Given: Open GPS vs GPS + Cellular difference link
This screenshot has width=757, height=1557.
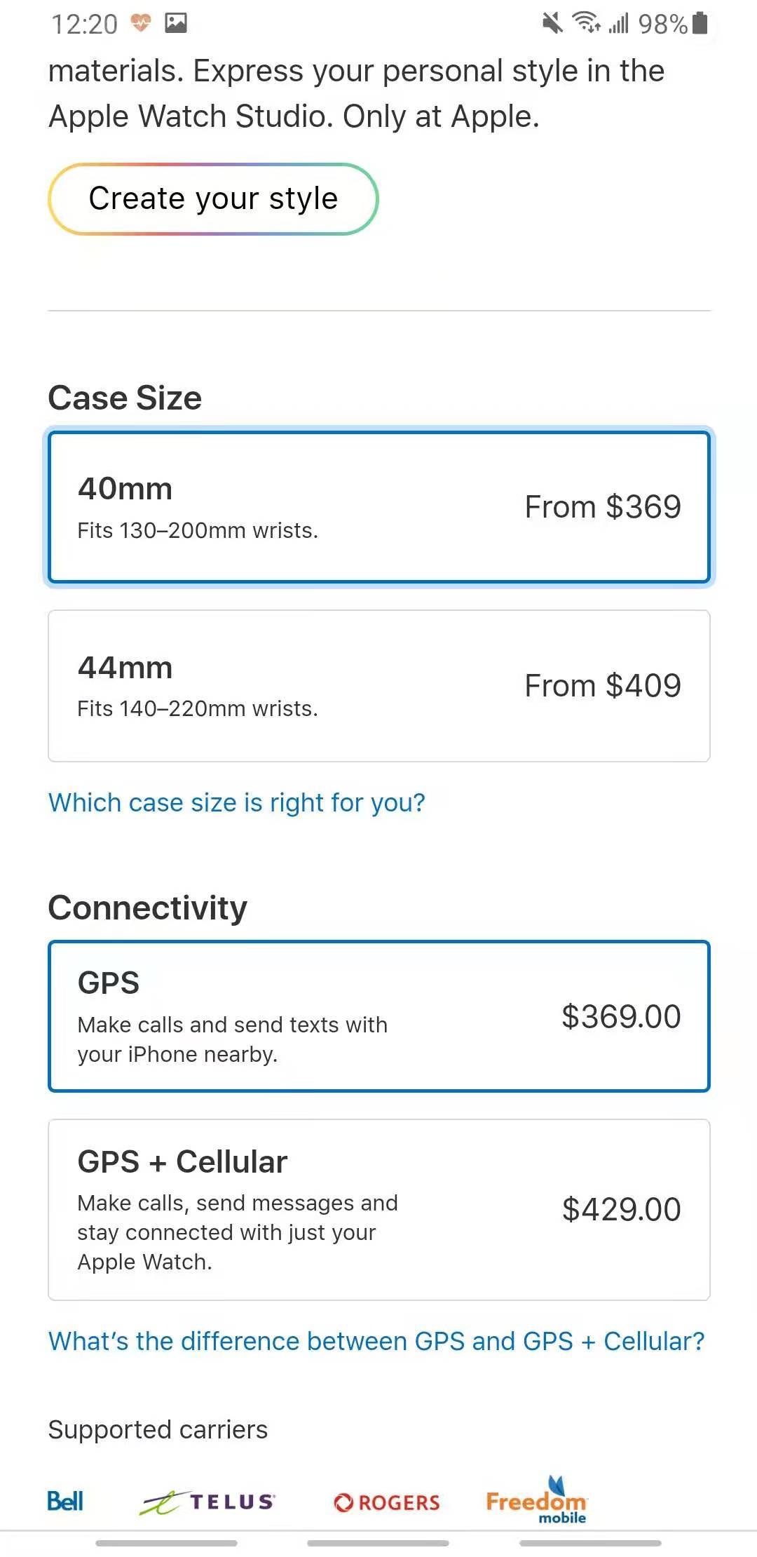Looking at the screenshot, I should point(376,1341).
